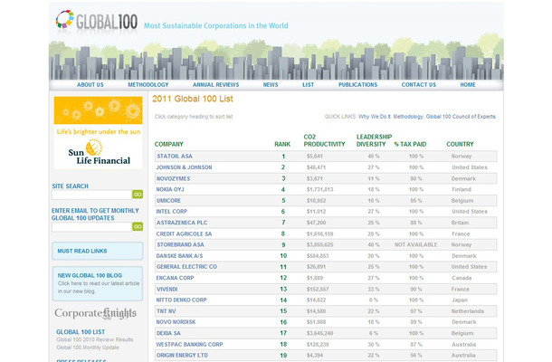Sort list by Rank column heading
Screen dimensions: 552x362
(282, 144)
